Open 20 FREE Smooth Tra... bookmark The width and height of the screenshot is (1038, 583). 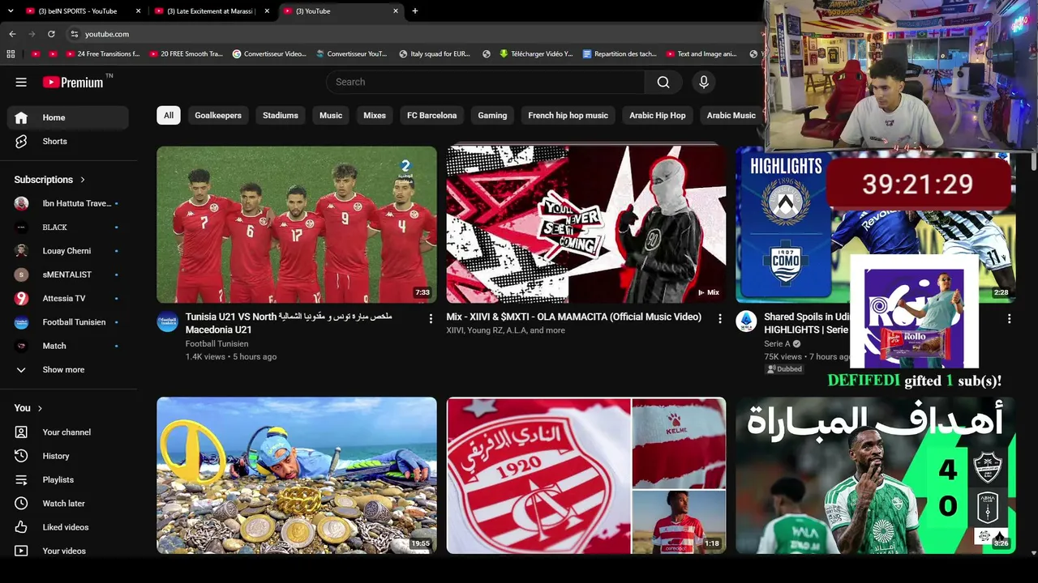click(185, 54)
